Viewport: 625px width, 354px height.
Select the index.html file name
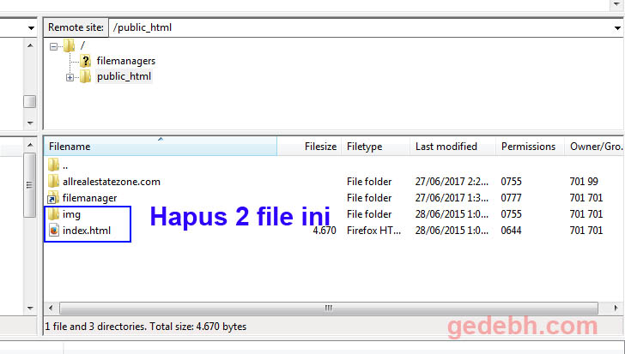point(87,231)
